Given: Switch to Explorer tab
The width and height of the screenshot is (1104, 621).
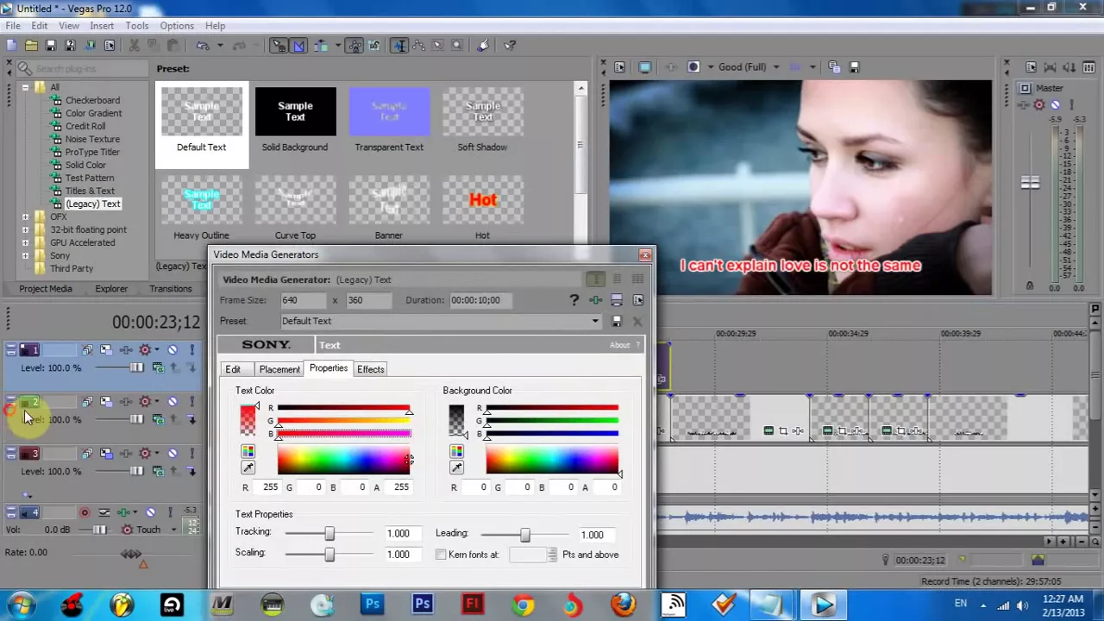Looking at the screenshot, I should click(x=111, y=289).
